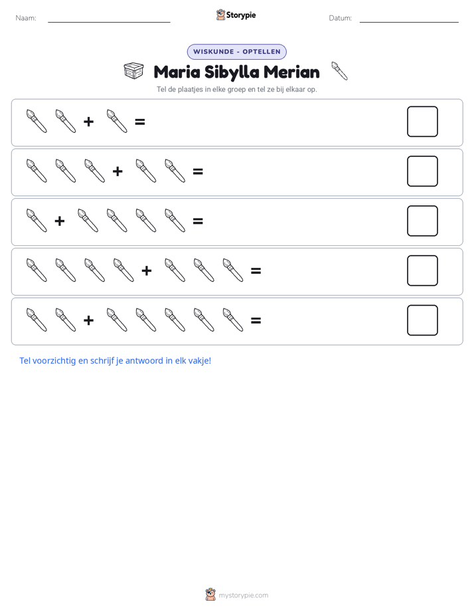474x614 pixels.
Task: Click the Datum input line
Action: (409, 19)
